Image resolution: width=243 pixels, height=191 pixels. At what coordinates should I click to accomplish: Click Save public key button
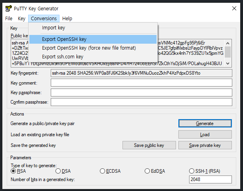pos(149,145)
